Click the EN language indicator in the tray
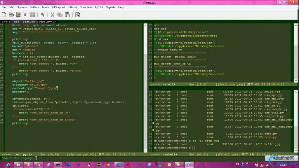The width and height of the screenshot is (299, 168). (x=237, y=164)
